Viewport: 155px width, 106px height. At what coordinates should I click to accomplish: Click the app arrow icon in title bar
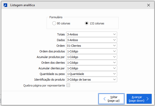click(x=5, y=5)
